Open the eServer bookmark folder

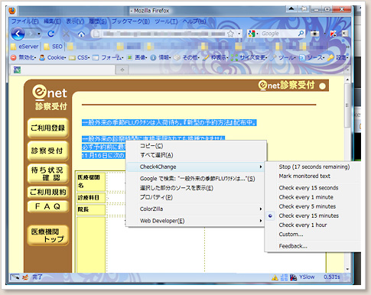coord(24,47)
